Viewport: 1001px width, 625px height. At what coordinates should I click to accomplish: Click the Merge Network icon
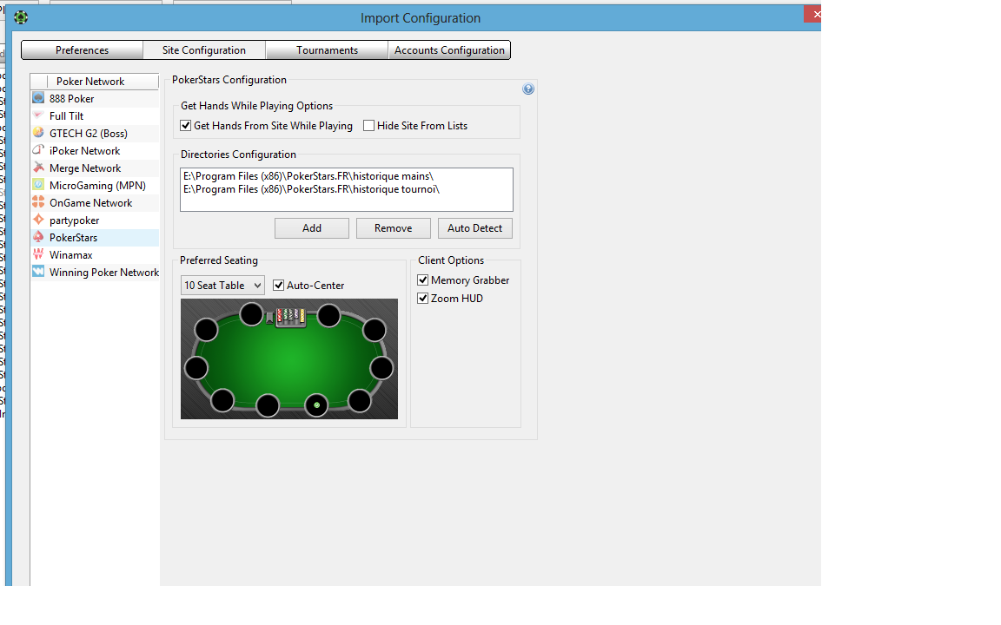[x=38, y=168]
